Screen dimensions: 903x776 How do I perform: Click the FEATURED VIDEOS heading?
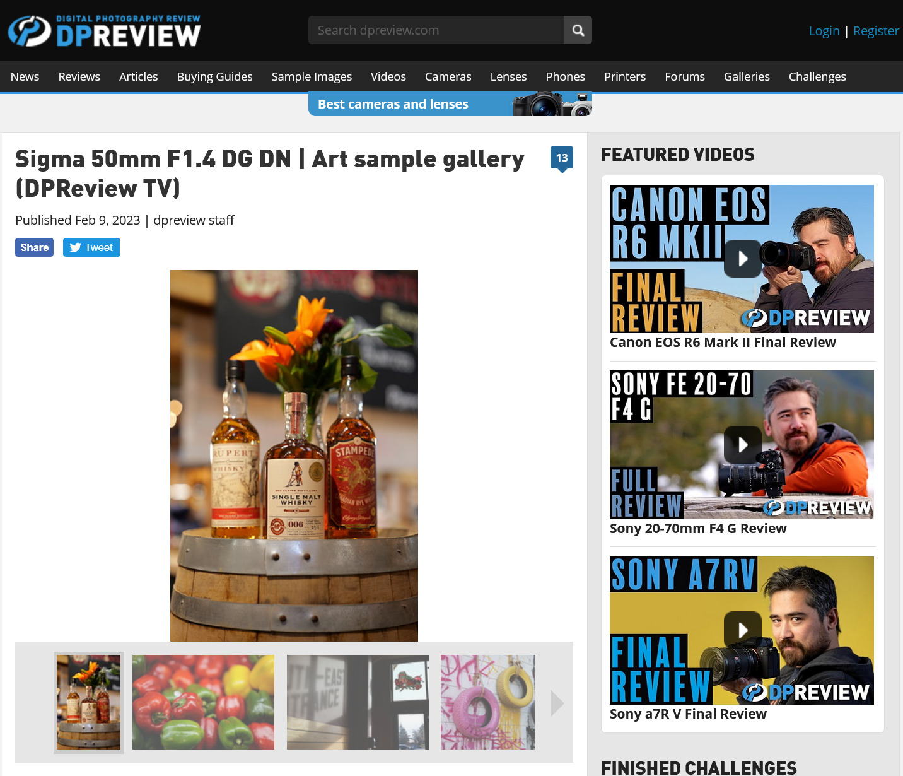click(x=677, y=155)
